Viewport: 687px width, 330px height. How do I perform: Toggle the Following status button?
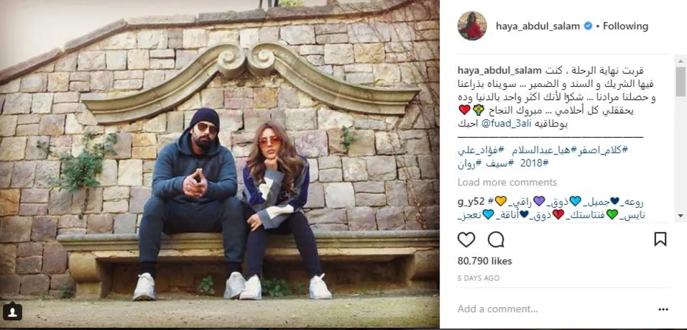[625, 26]
